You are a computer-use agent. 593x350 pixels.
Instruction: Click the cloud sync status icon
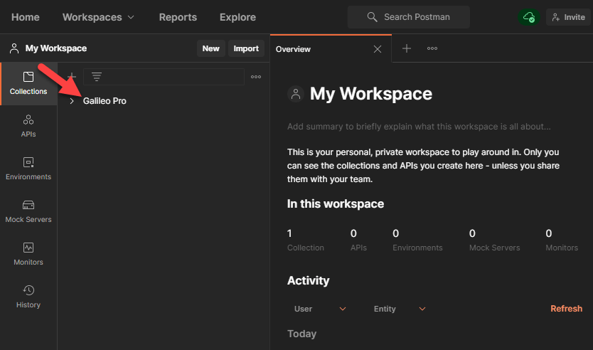point(529,17)
